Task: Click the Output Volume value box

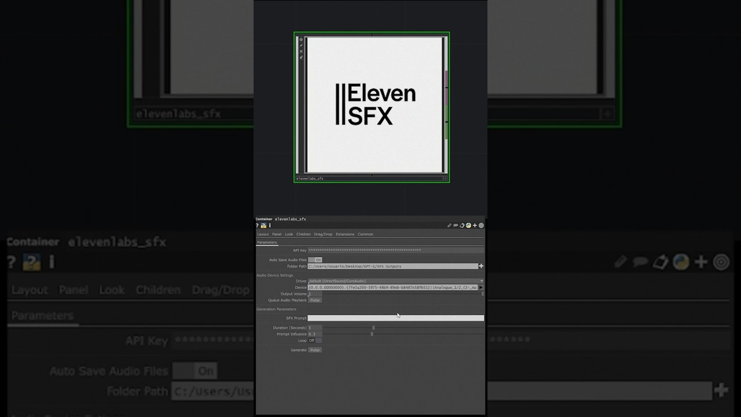Action: click(315, 294)
